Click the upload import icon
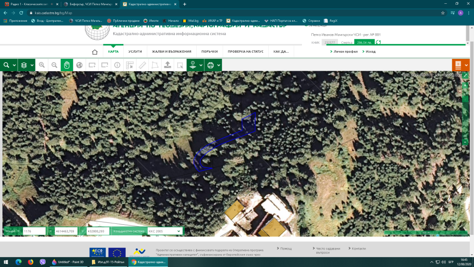Viewport: 474px width, 267px height. 167,65
